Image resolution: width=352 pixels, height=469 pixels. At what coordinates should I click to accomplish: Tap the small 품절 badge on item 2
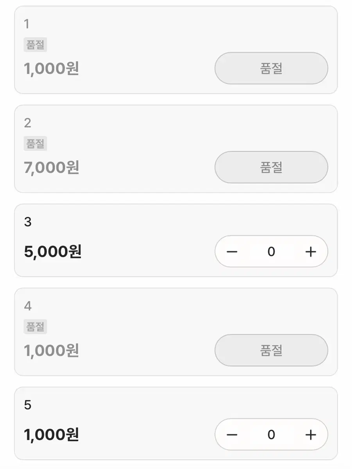coord(35,144)
